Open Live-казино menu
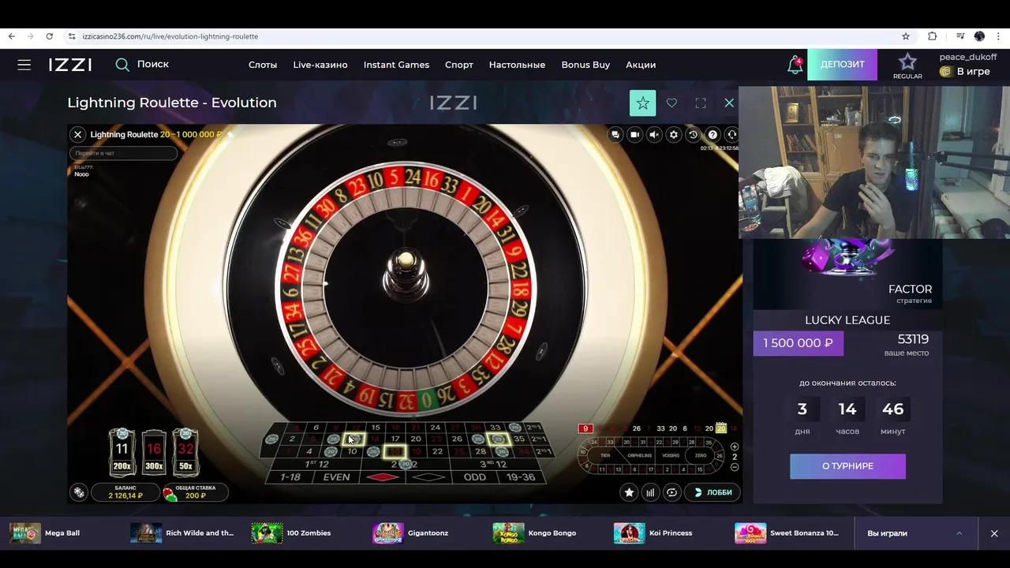This screenshot has height=568, width=1010. (320, 65)
